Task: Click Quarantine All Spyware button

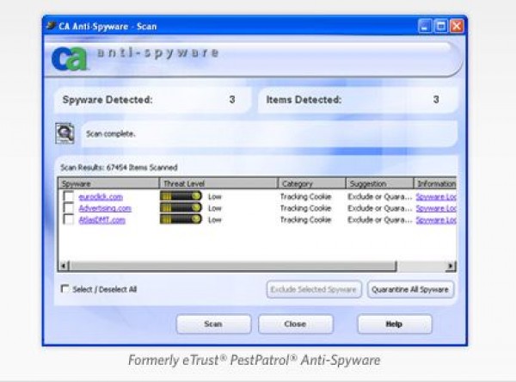Action: point(410,289)
